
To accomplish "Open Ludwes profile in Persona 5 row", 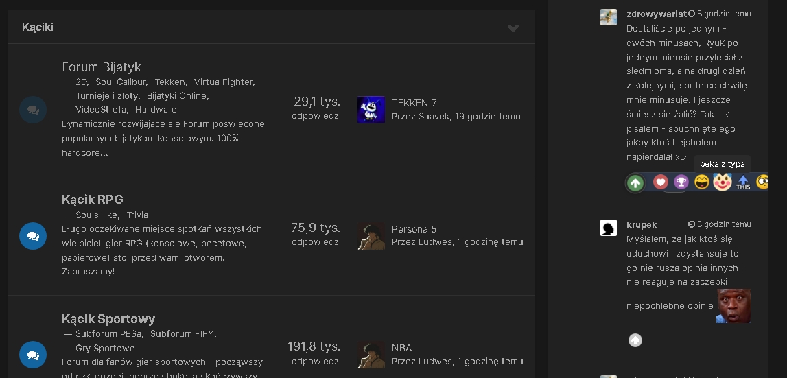I will pos(436,242).
